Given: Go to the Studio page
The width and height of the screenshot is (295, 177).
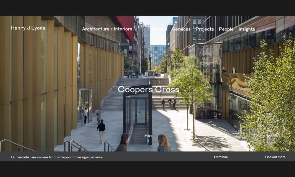Looking at the screenshot, I should pyautogui.click(x=160, y=29).
